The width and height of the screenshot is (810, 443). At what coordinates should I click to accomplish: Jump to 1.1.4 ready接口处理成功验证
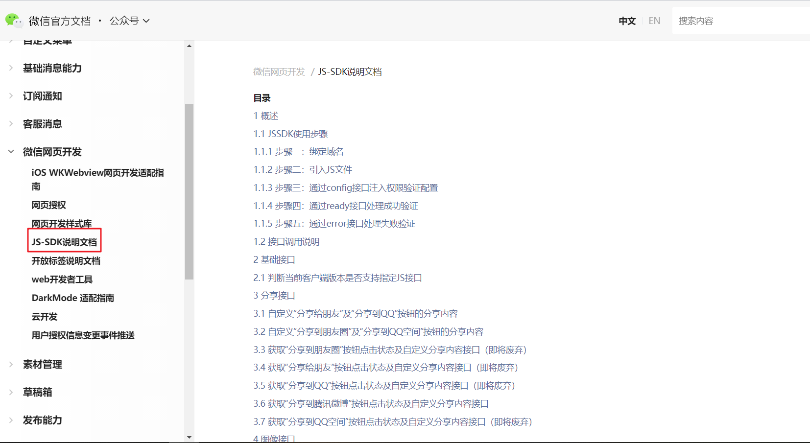point(336,206)
